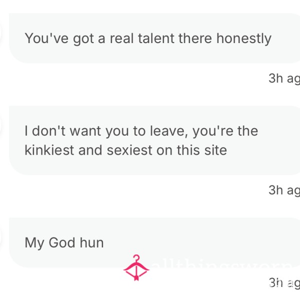The height and width of the screenshot is (295, 300).
Task: Click the word "talent" in first message
Action: [x=156, y=39]
